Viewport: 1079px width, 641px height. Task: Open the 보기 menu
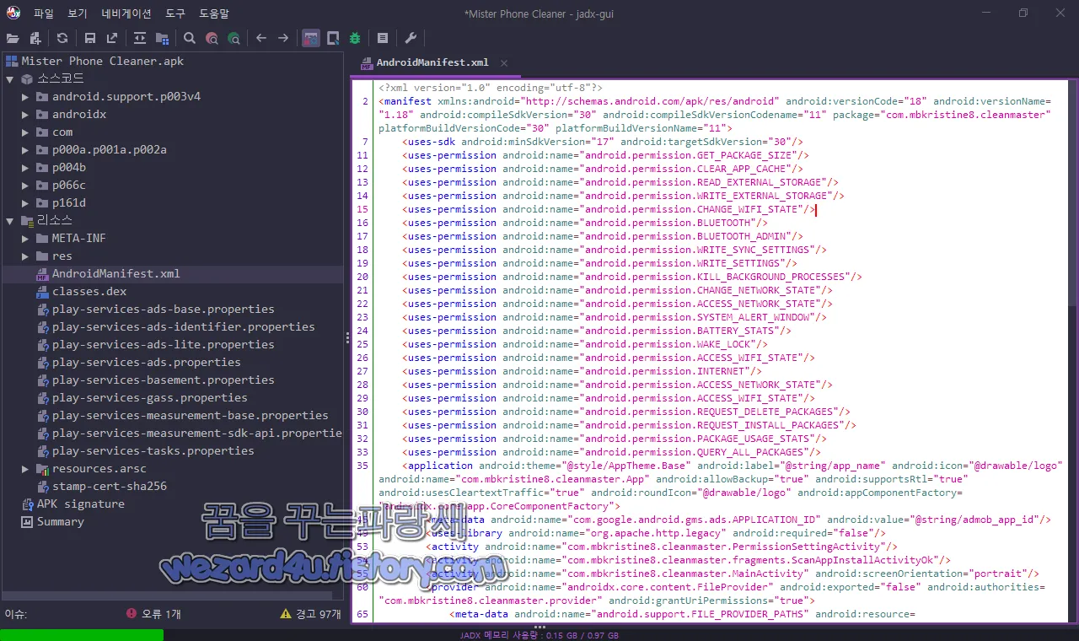(78, 13)
